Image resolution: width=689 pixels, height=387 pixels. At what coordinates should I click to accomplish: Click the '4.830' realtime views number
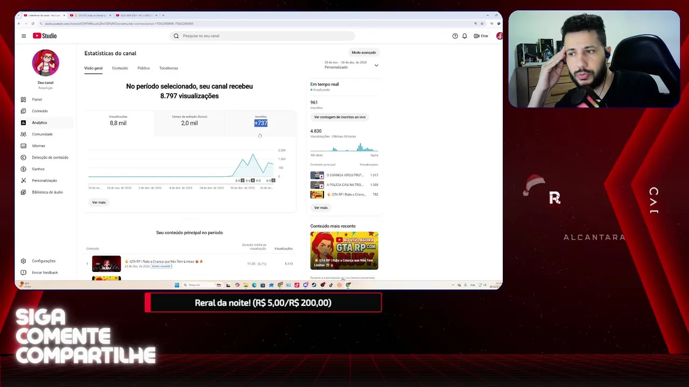pyautogui.click(x=316, y=131)
